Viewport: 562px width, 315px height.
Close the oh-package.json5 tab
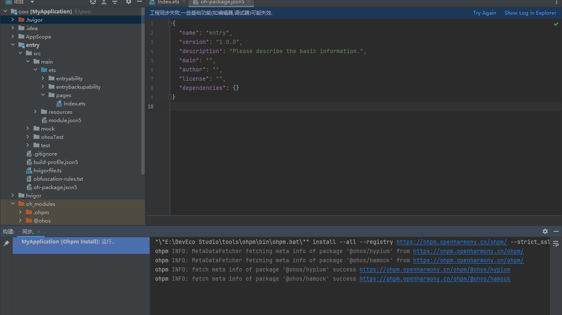(x=249, y=2)
